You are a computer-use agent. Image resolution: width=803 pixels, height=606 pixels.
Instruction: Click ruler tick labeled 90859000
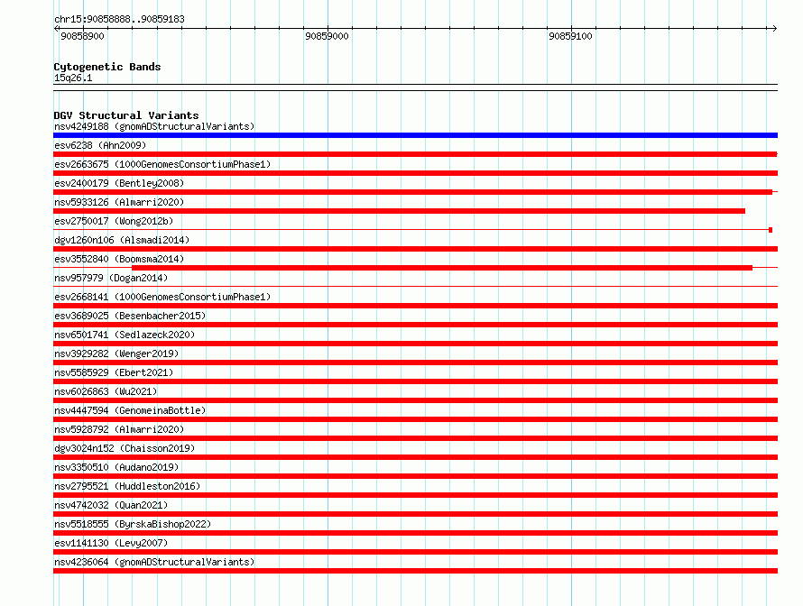tap(327, 36)
